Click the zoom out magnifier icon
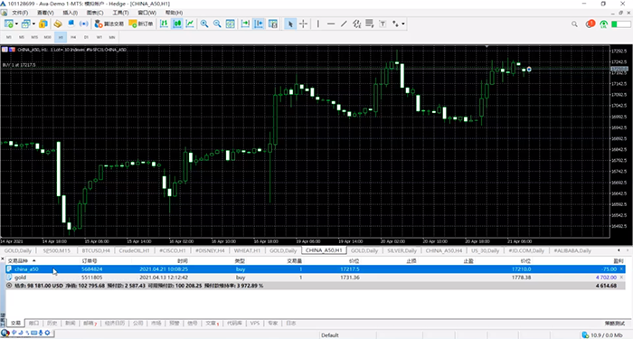This screenshot has height=339, width=633. click(x=217, y=24)
